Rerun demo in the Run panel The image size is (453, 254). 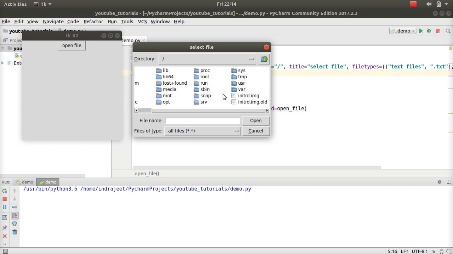[x=5, y=190]
